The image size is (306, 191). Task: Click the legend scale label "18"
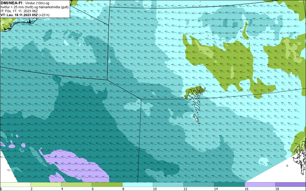[x=277, y=189]
